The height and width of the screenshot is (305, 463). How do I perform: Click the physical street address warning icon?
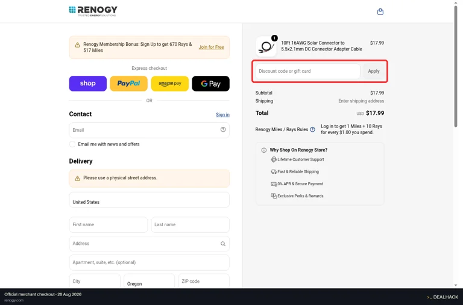click(x=77, y=178)
